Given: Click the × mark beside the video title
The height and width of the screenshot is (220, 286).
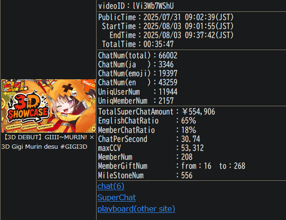Looking at the screenshot, I should pyautogui.click(x=92, y=137).
